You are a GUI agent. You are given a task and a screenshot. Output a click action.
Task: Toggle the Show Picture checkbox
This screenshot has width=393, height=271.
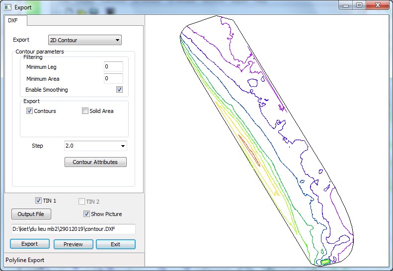click(x=86, y=214)
